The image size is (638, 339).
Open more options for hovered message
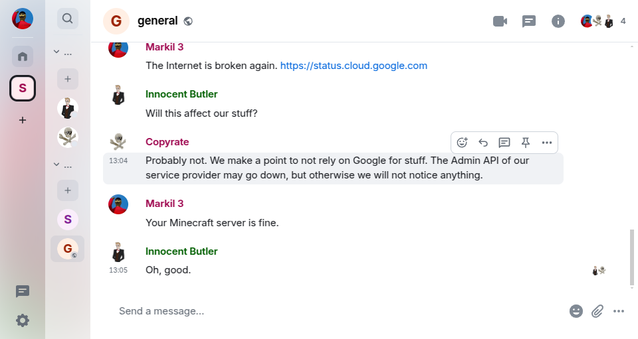pyautogui.click(x=547, y=142)
